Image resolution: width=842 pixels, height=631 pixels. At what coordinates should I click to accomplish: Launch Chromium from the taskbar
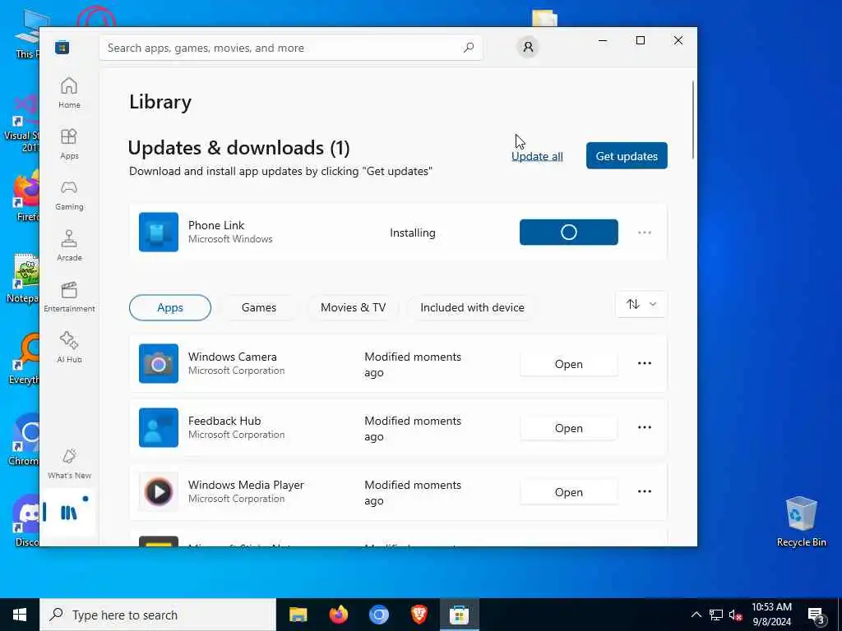pos(378,615)
